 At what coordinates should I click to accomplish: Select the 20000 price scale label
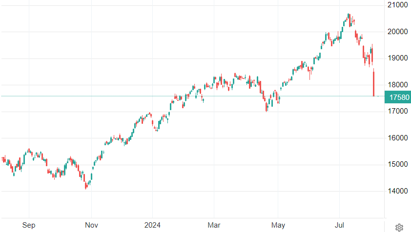coord(397,32)
